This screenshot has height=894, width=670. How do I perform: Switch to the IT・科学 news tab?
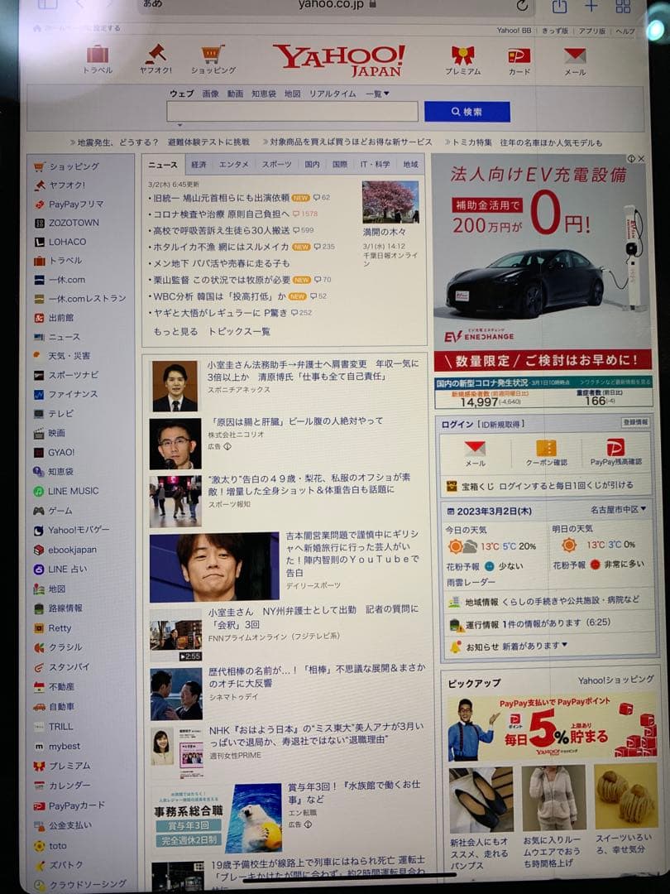[x=372, y=164]
